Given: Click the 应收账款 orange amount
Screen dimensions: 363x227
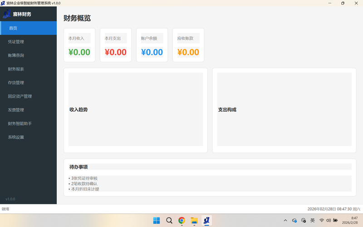Looking at the screenshot, I should click(188, 52).
